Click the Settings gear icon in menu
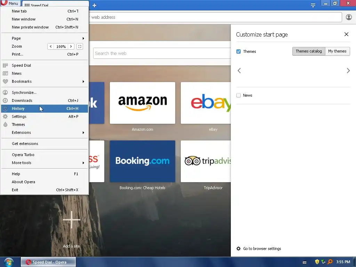Screen dimensions: 356x267 (5, 116)
